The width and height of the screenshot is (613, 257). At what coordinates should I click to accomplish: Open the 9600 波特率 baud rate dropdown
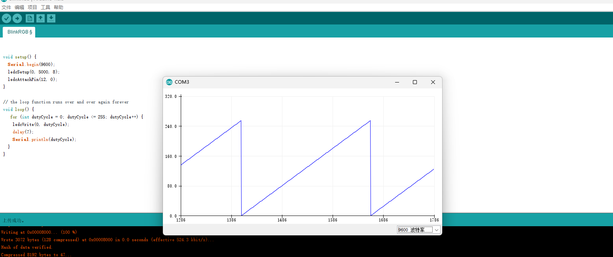[x=419, y=230]
